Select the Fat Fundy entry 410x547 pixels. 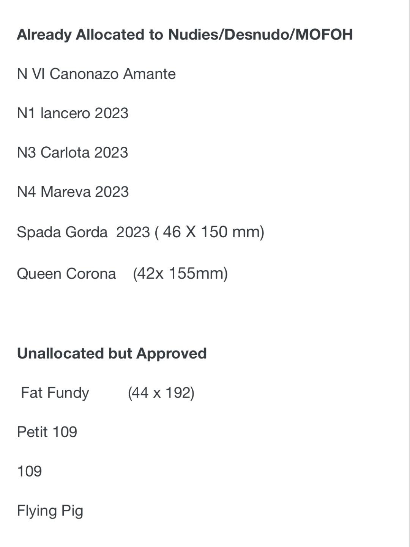click(x=55, y=393)
